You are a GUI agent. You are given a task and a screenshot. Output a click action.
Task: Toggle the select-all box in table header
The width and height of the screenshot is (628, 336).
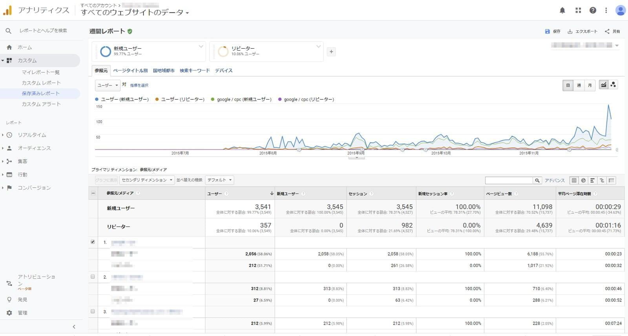[x=93, y=193]
